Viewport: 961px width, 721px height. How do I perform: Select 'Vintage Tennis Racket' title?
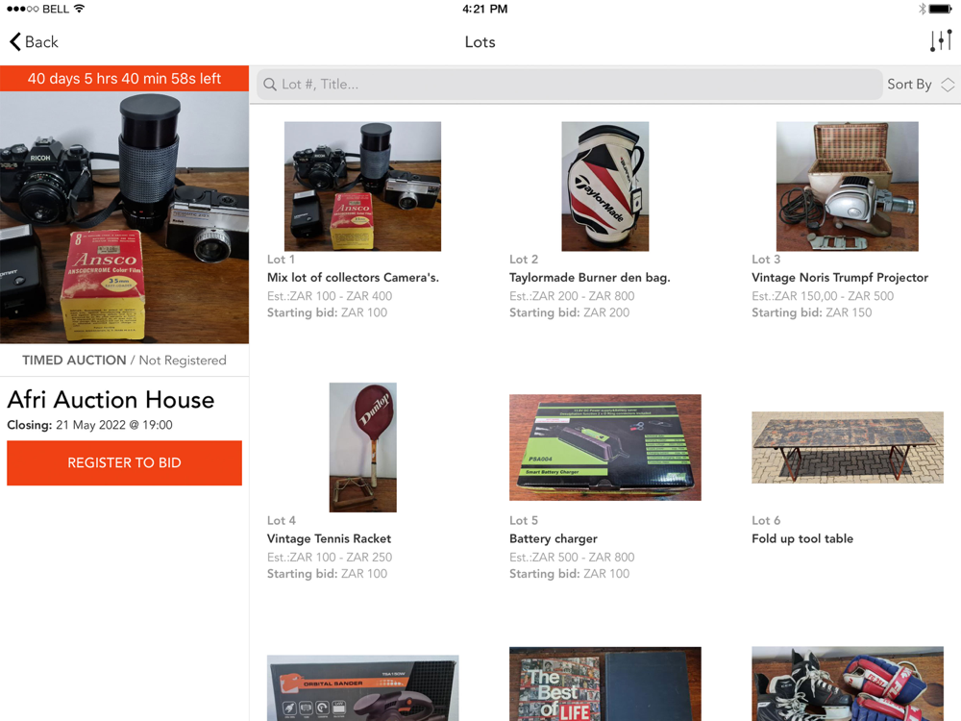329,539
